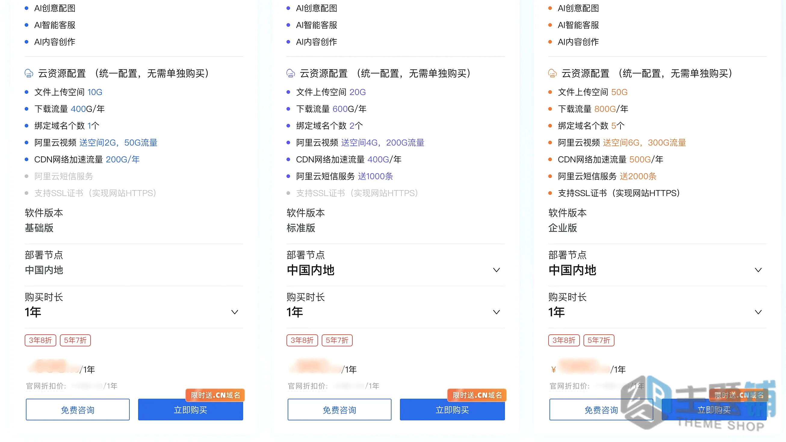This screenshot has width=786, height=442.
Task: Click 阿里云短信服务 送2000条 text
Action: (x=607, y=176)
